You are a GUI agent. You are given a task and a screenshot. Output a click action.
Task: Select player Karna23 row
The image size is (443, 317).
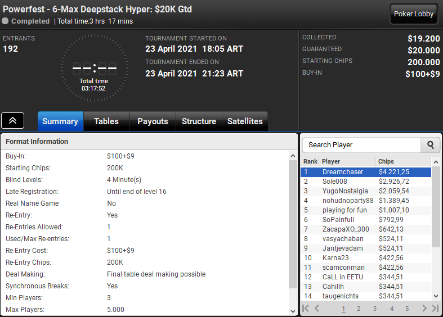[366, 258]
